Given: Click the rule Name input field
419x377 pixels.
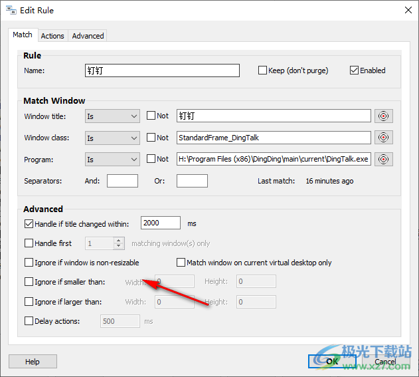Looking at the screenshot, I should pos(162,70).
